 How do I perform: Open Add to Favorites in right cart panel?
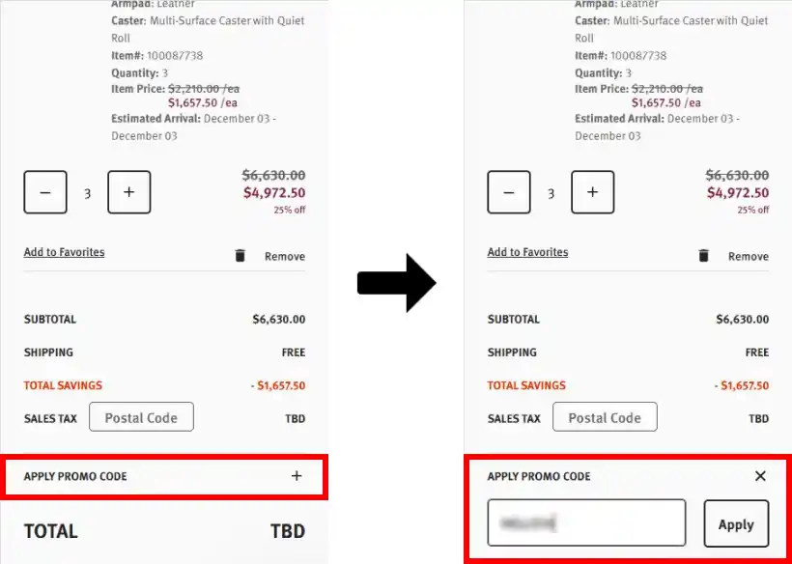pos(527,252)
